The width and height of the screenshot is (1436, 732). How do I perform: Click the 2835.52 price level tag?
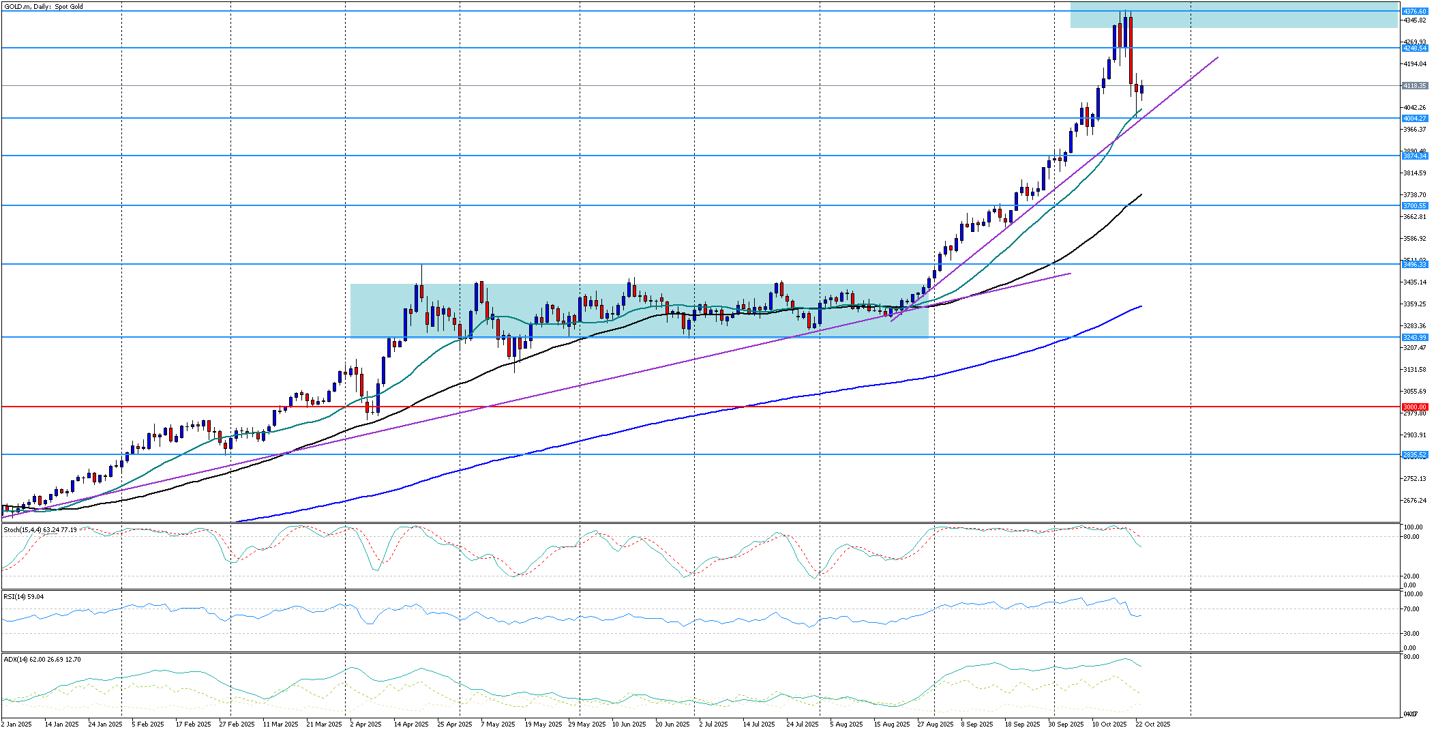click(1412, 454)
